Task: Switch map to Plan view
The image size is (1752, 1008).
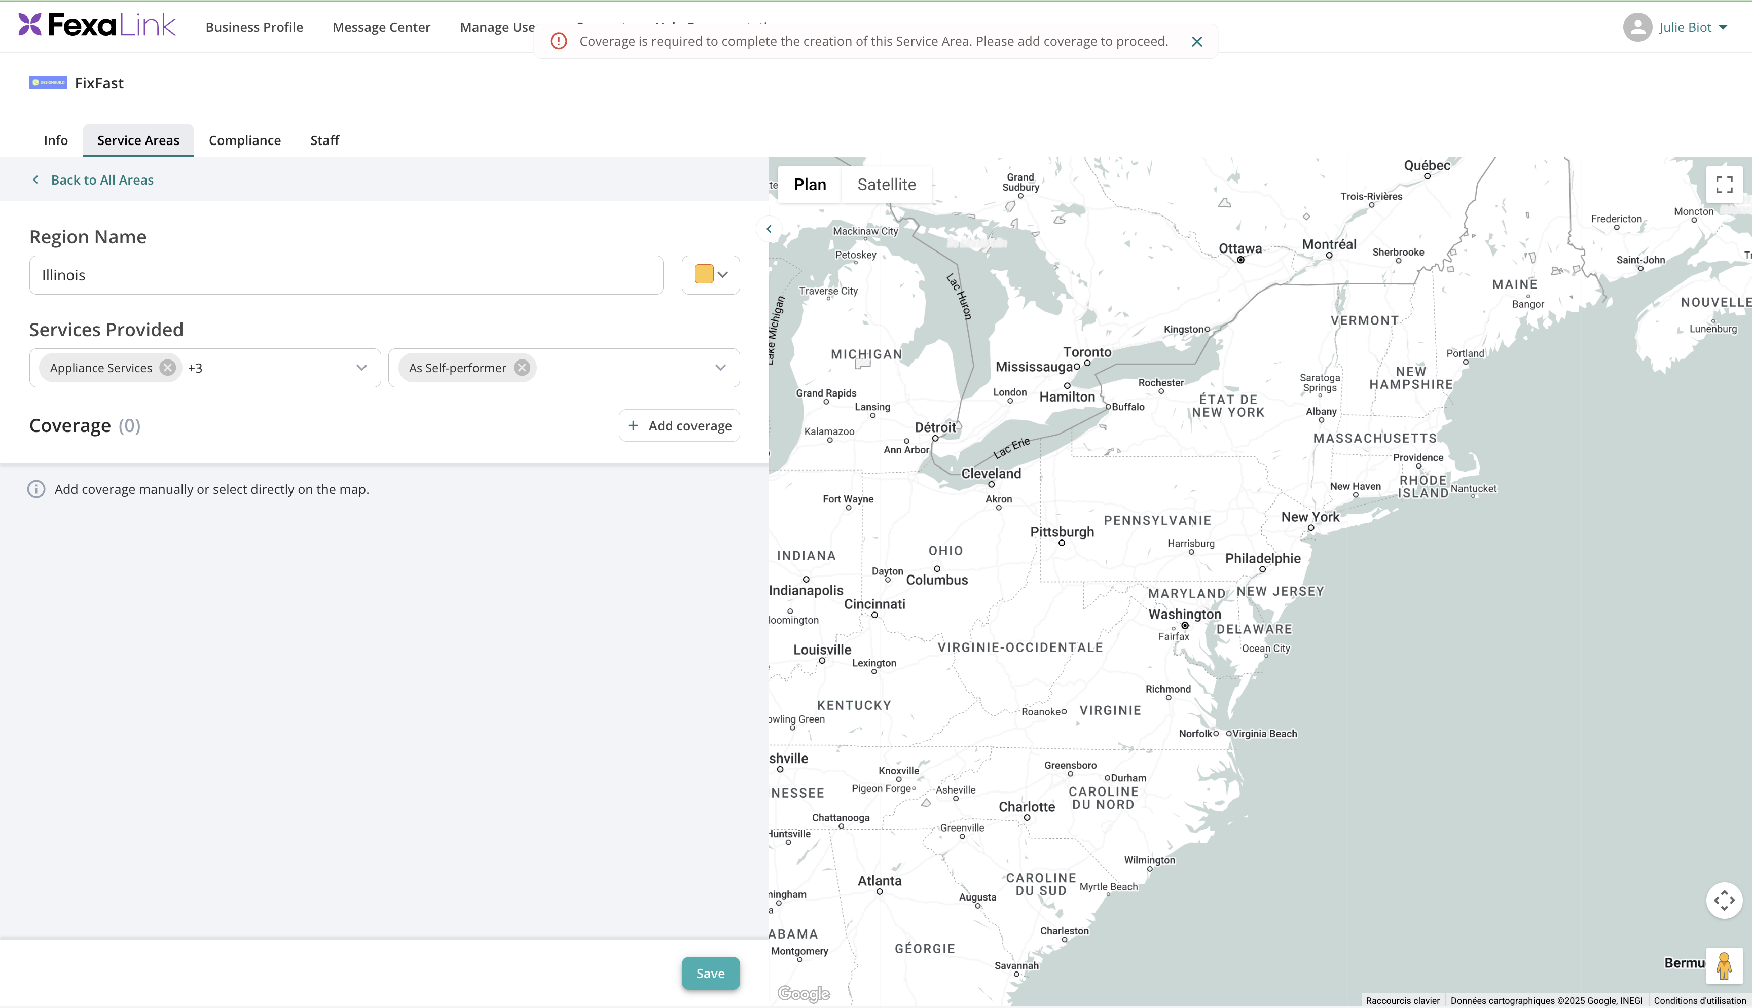Action: pyautogui.click(x=810, y=185)
